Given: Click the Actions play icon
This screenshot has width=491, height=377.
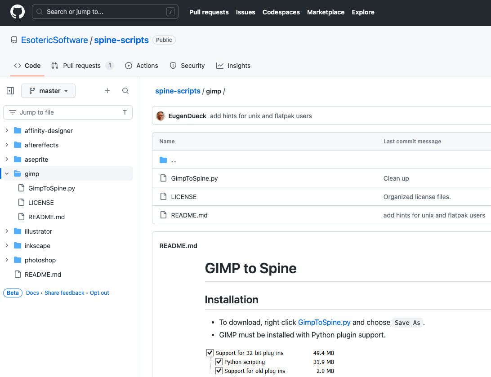Looking at the screenshot, I should [129, 66].
